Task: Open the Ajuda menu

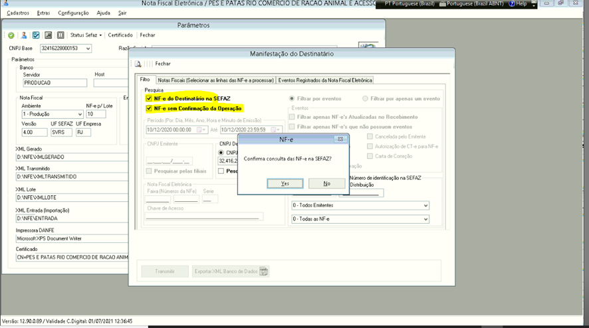Action: (103, 13)
